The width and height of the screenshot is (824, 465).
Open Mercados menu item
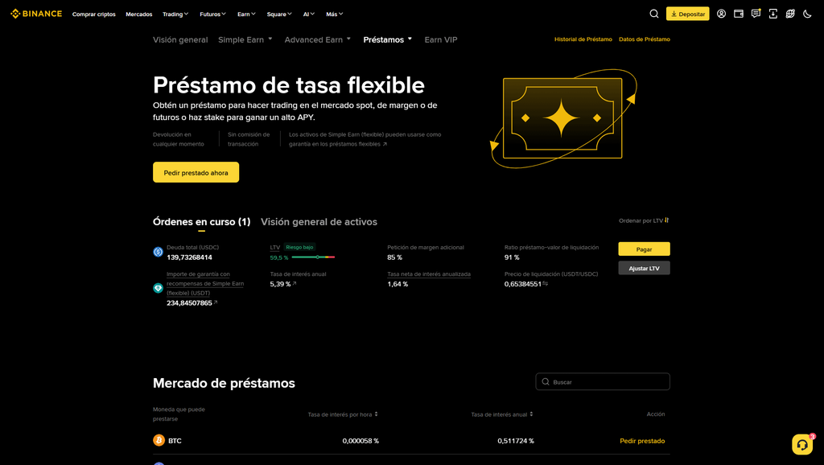coord(138,14)
